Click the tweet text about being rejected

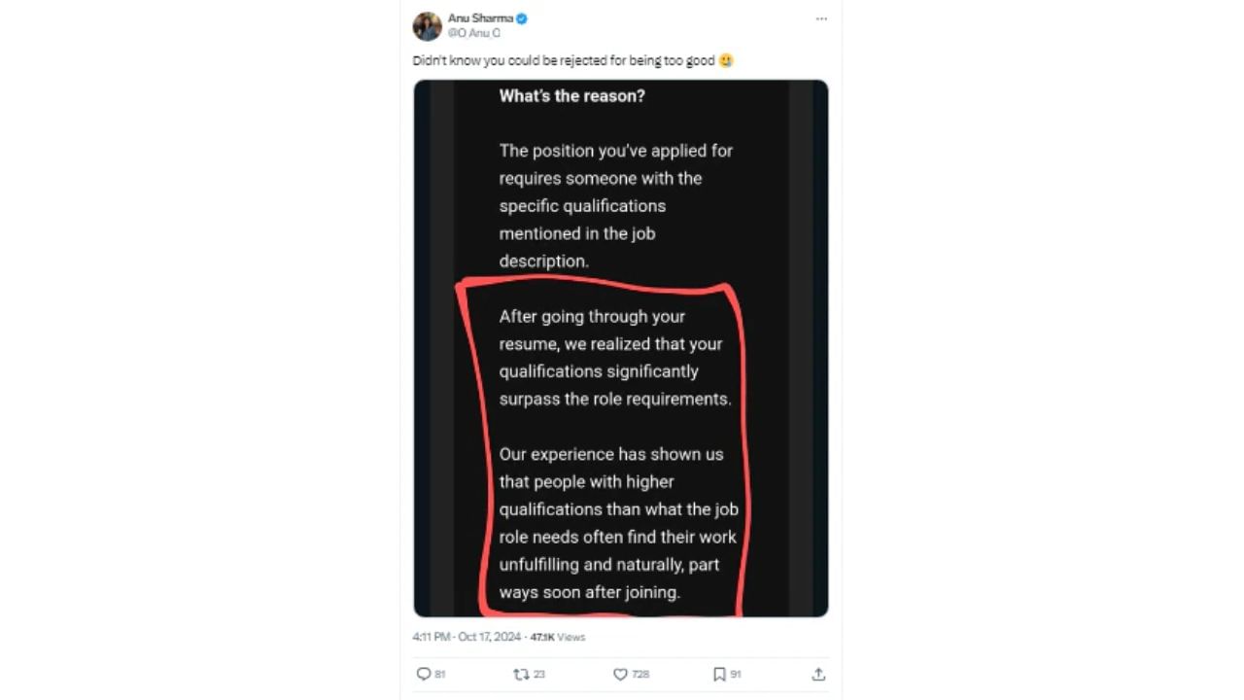[x=564, y=60]
